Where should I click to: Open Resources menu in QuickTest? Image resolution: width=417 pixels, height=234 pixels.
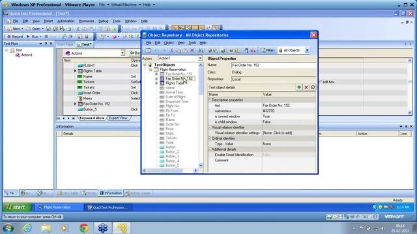tap(86, 21)
